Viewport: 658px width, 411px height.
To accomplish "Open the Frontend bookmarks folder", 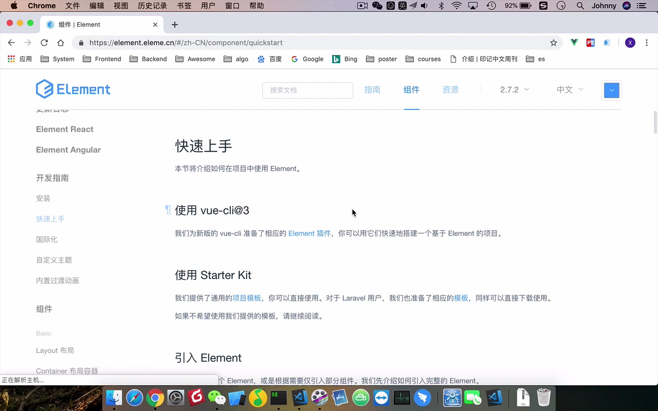I will pyautogui.click(x=102, y=59).
